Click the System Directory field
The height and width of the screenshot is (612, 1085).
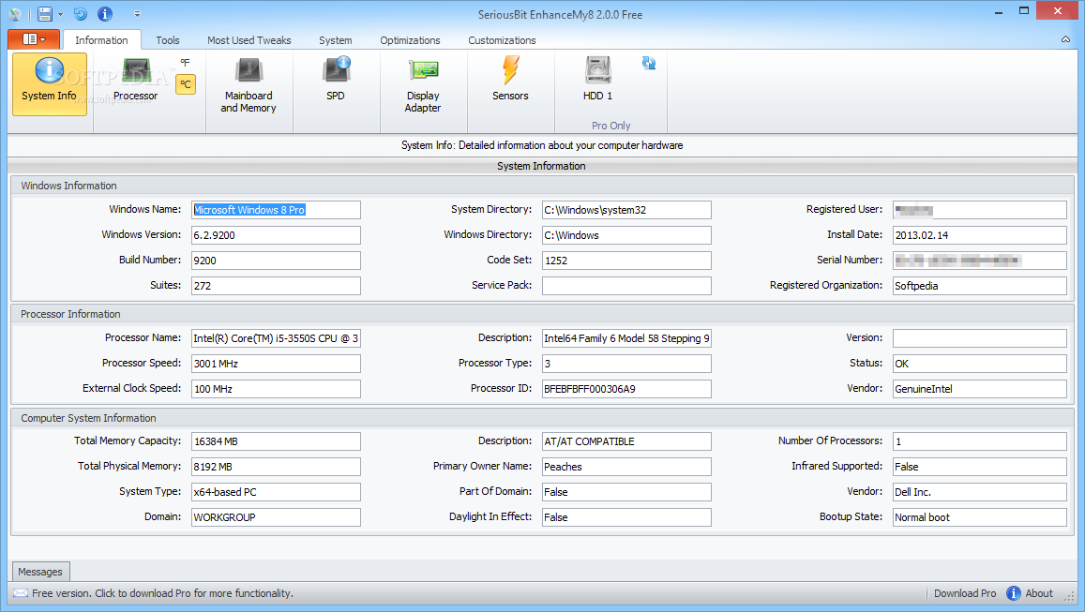(626, 210)
